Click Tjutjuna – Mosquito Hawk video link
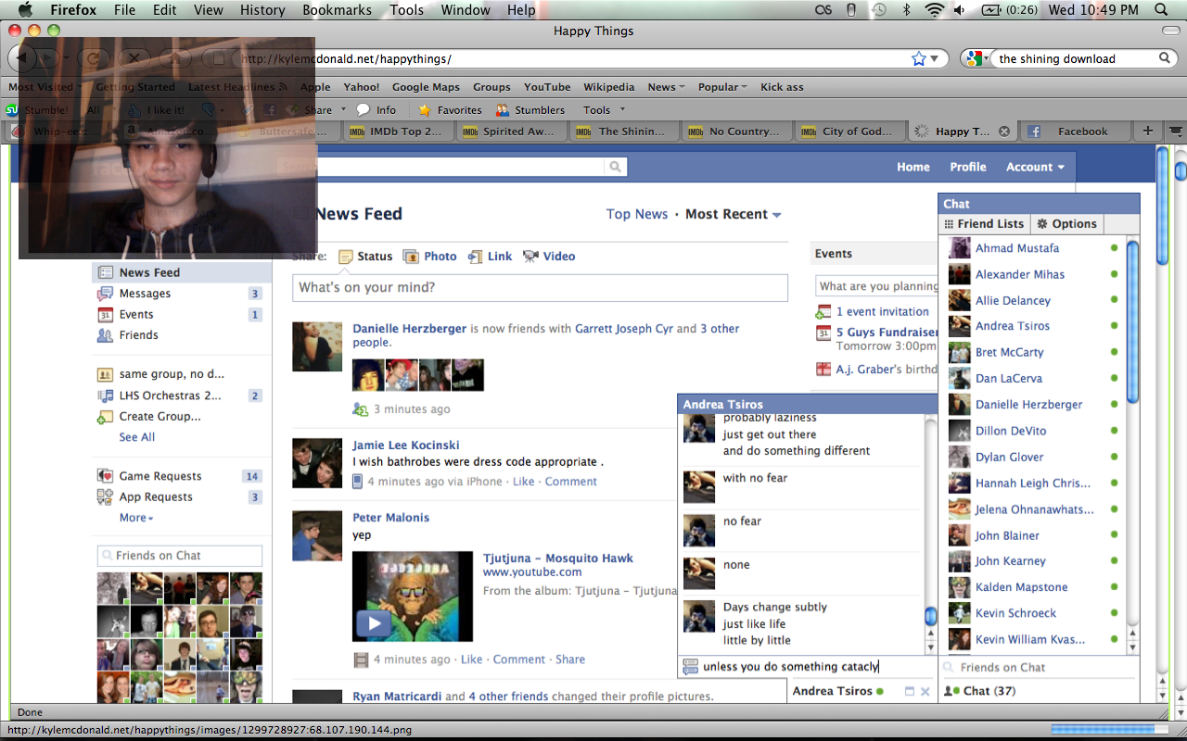Image resolution: width=1187 pixels, height=741 pixels. pyautogui.click(x=558, y=559)
